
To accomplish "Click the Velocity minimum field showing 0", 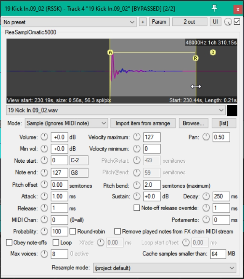I will [152, 149].
